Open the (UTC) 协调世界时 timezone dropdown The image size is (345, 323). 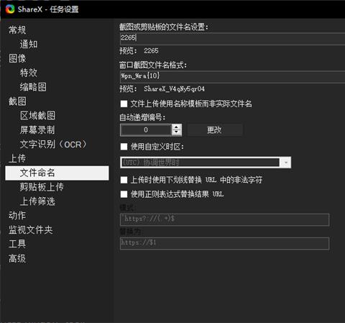point(206,163)
